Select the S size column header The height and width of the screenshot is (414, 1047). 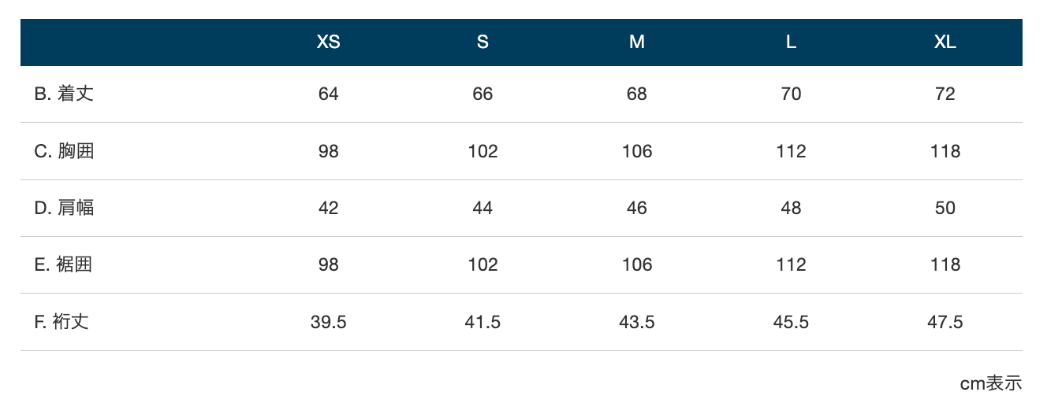tap(483, 43)
